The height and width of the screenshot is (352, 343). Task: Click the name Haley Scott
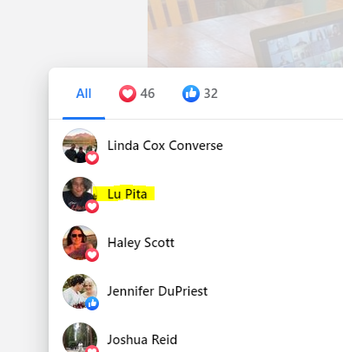coord(141,243)
